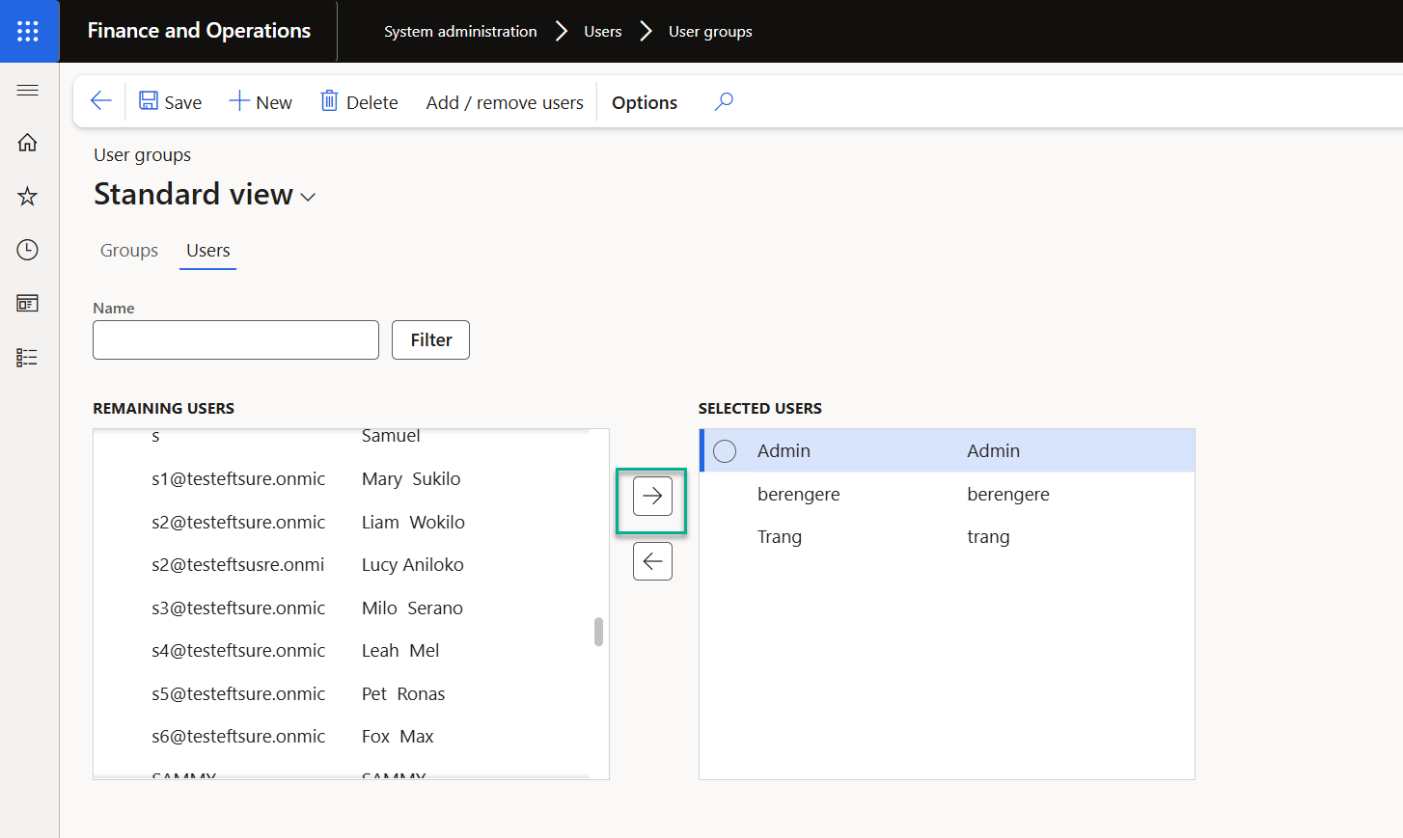This screenshot has height=838, width=1403.
Task: Open the Options menu
Action: pos(645,102)
